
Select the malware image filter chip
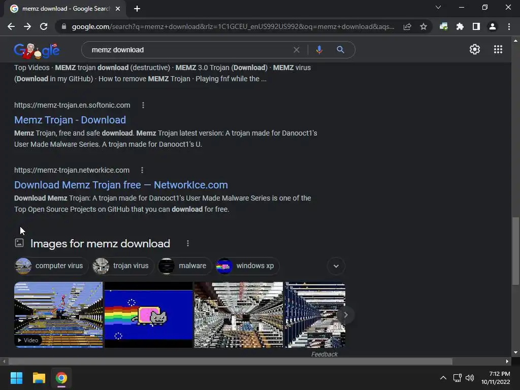pos(184,266)
